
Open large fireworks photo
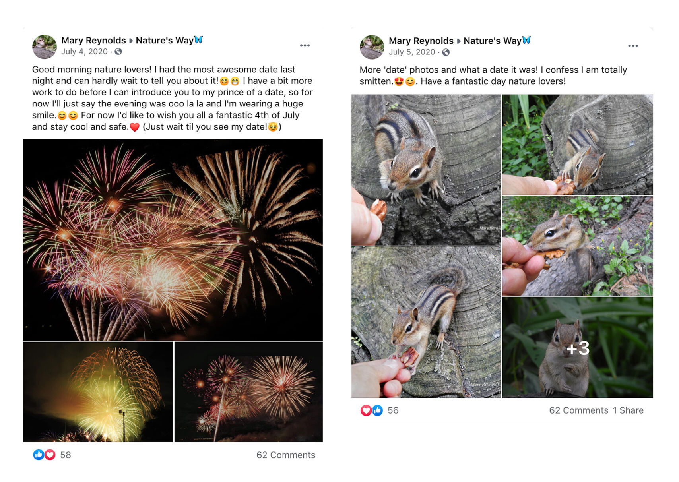coord(173,240)
